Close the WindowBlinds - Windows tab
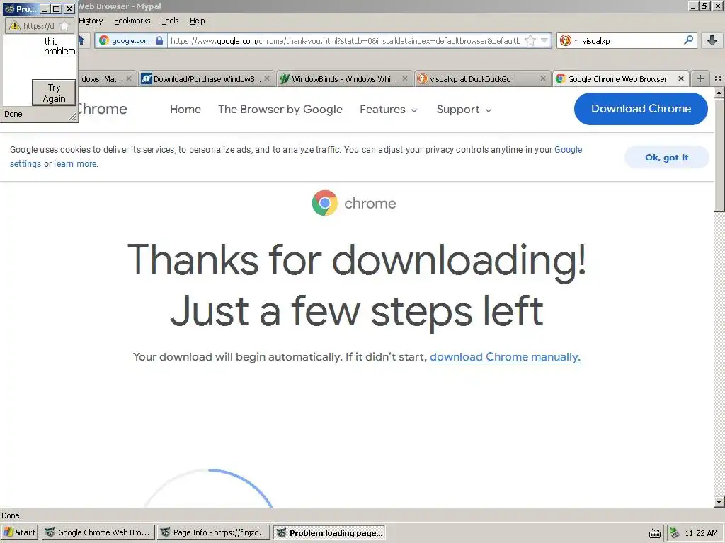Screen dimensions: 725x543 [405, 79]
